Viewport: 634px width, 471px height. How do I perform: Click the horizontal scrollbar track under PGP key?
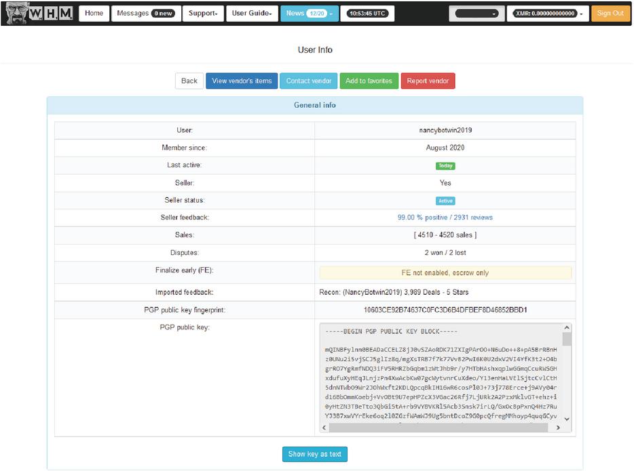[x=441, y=428]
